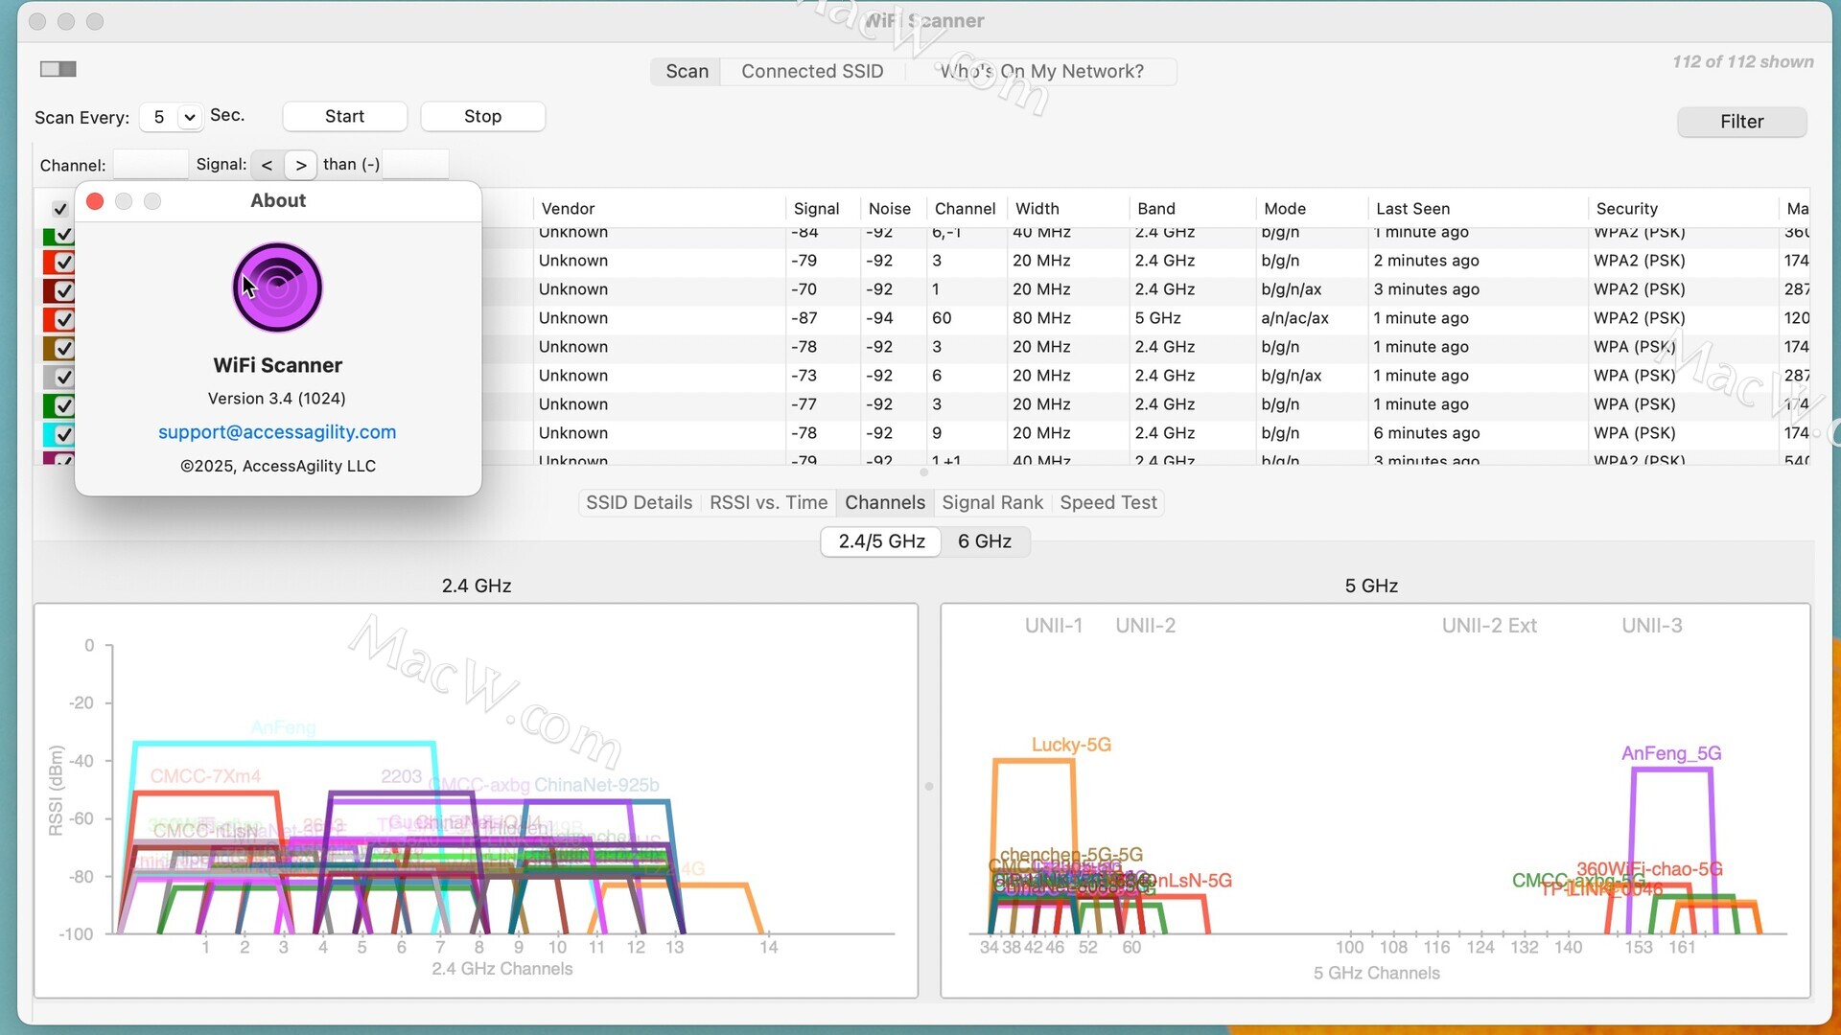Click the Channel filter input field

point(150,165)
